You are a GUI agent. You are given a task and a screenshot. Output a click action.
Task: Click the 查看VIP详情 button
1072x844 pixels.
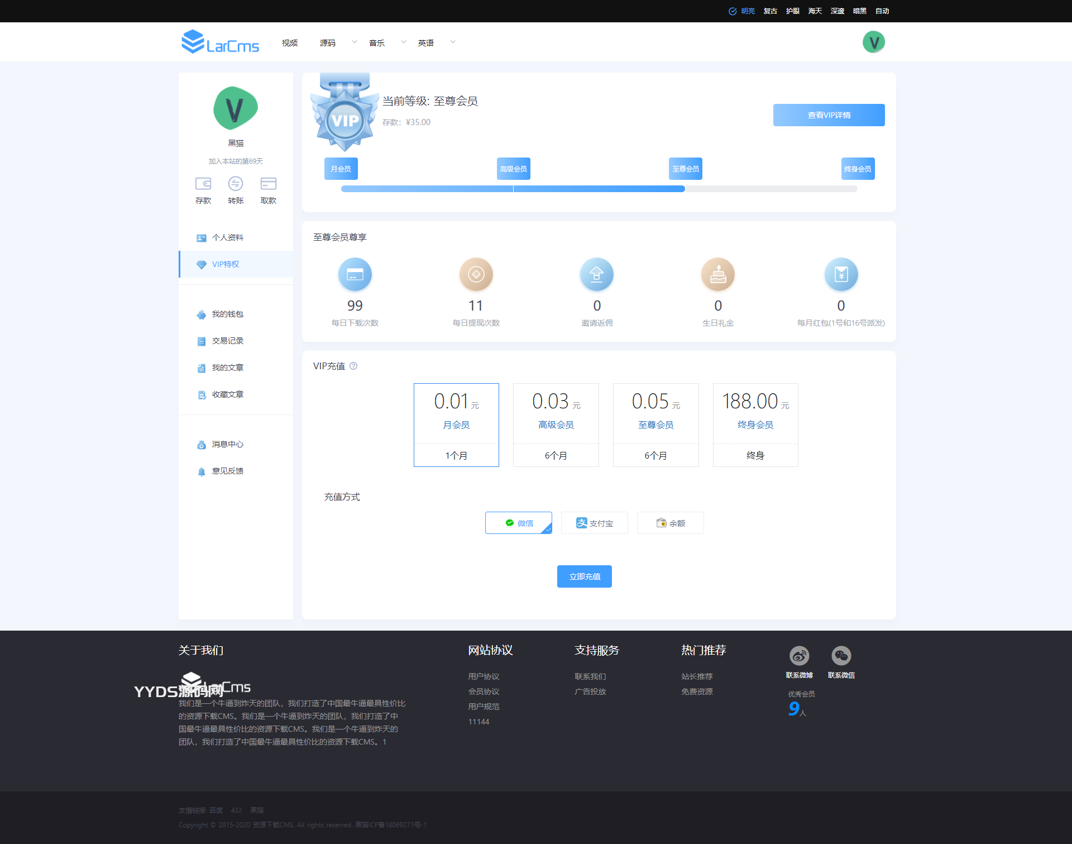829,115
